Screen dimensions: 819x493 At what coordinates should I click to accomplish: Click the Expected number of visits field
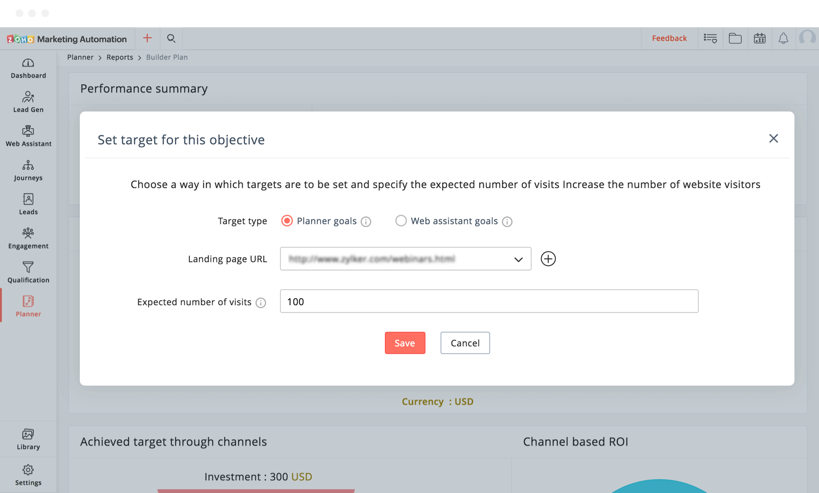tap(489, 302)
